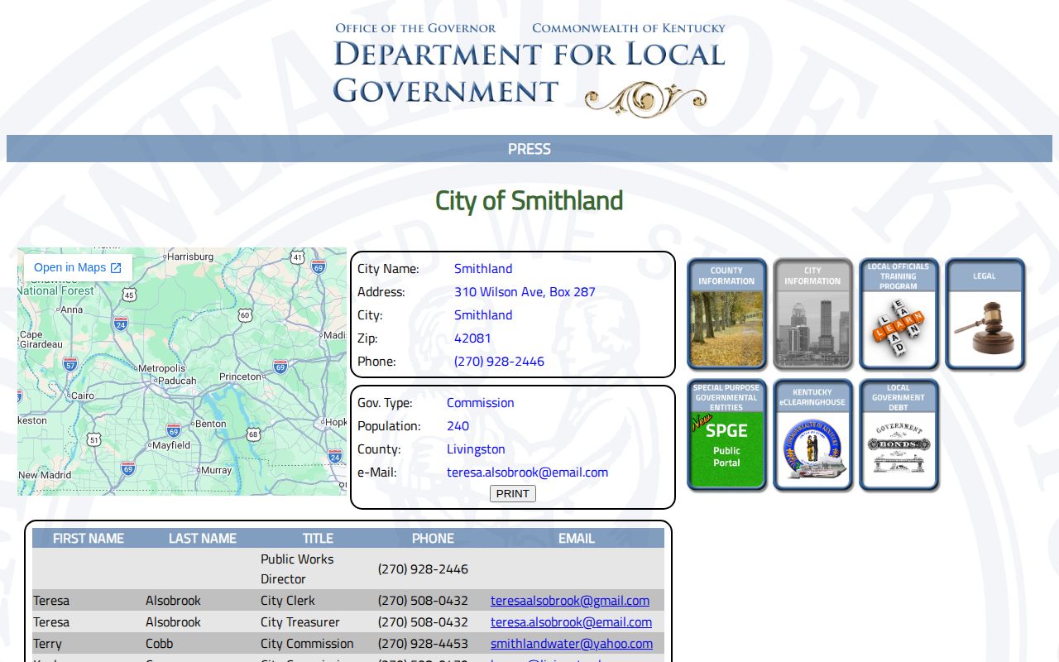
Task: Select the address 310 Wilson Ave, Box 287
Action: [525, 292]
